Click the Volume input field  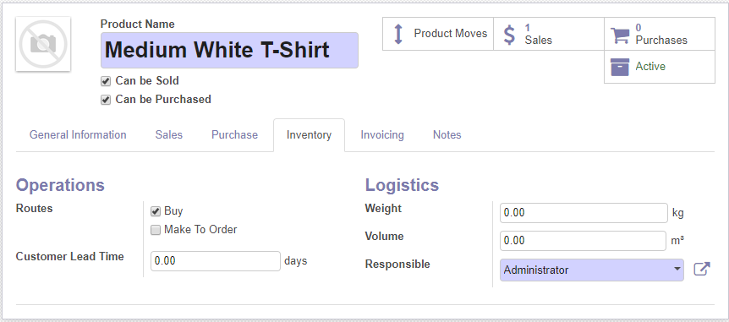(584, 241)
